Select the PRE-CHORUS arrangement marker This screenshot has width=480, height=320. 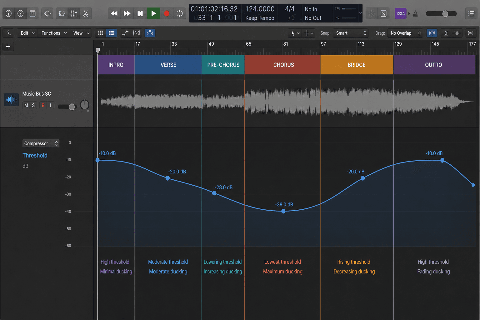pyautogui.click(x=223, y=65)
